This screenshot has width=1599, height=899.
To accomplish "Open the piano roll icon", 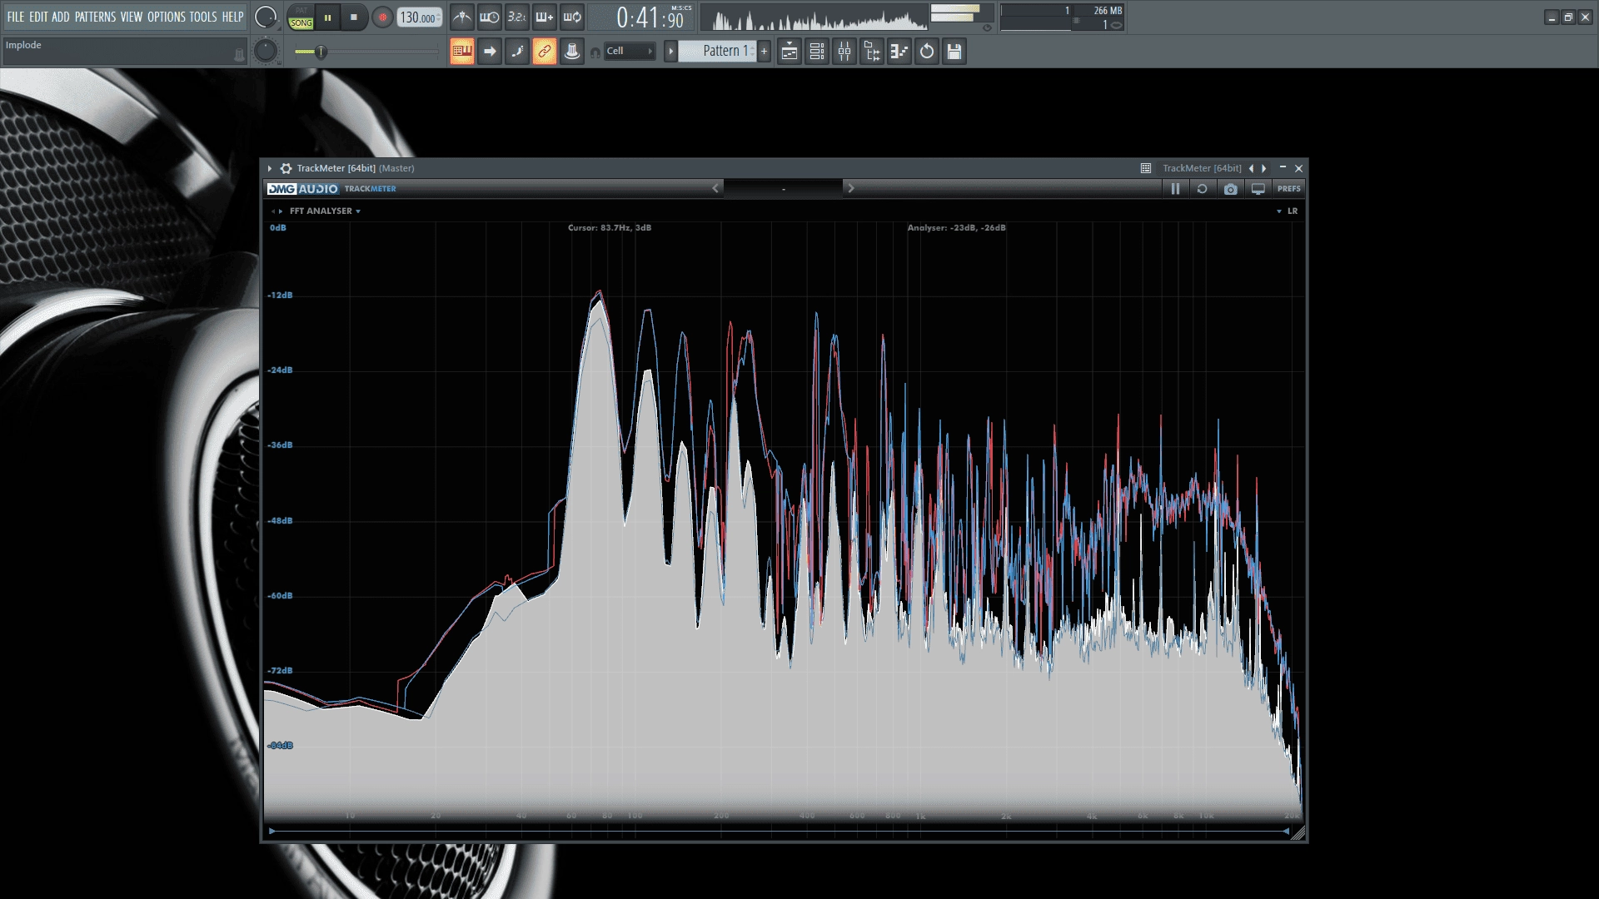I will pos(899,52).
